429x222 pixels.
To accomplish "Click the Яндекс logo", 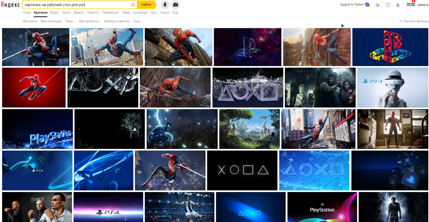I will pos(11,5).
